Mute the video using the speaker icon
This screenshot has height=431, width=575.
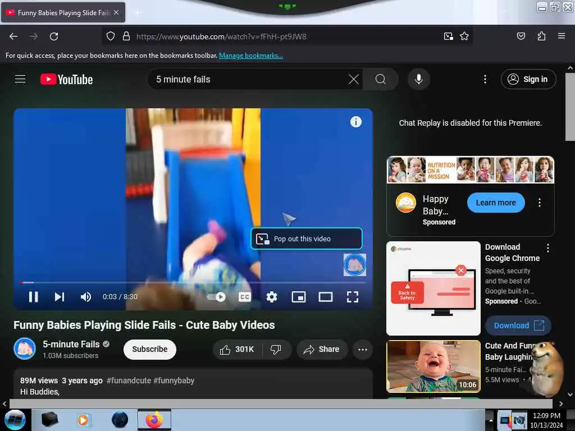click(86, 297)
